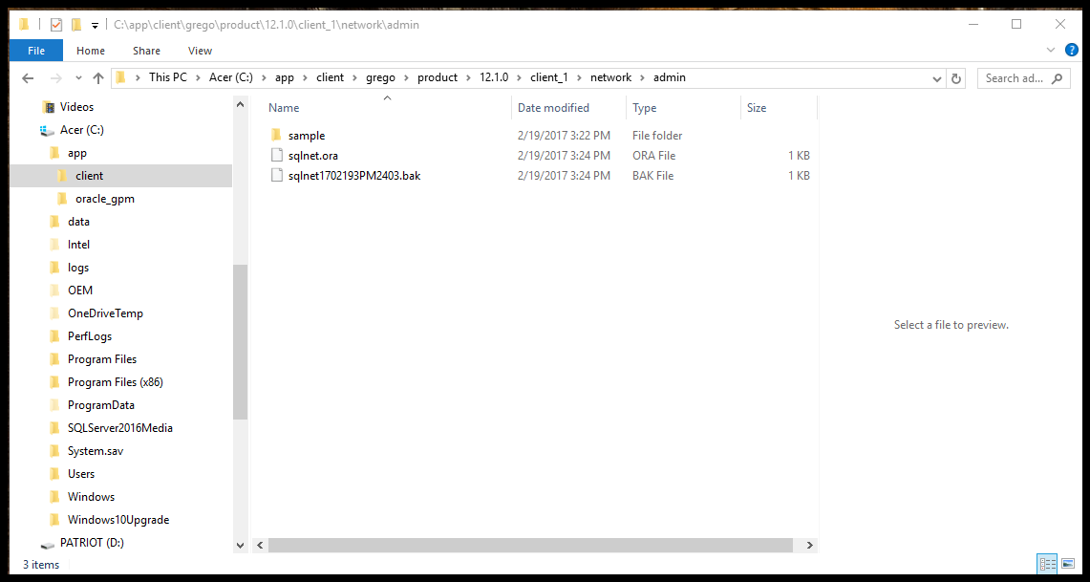Go up one folder level
Viewport: 1090px width, 582px height.
[98, 77]
